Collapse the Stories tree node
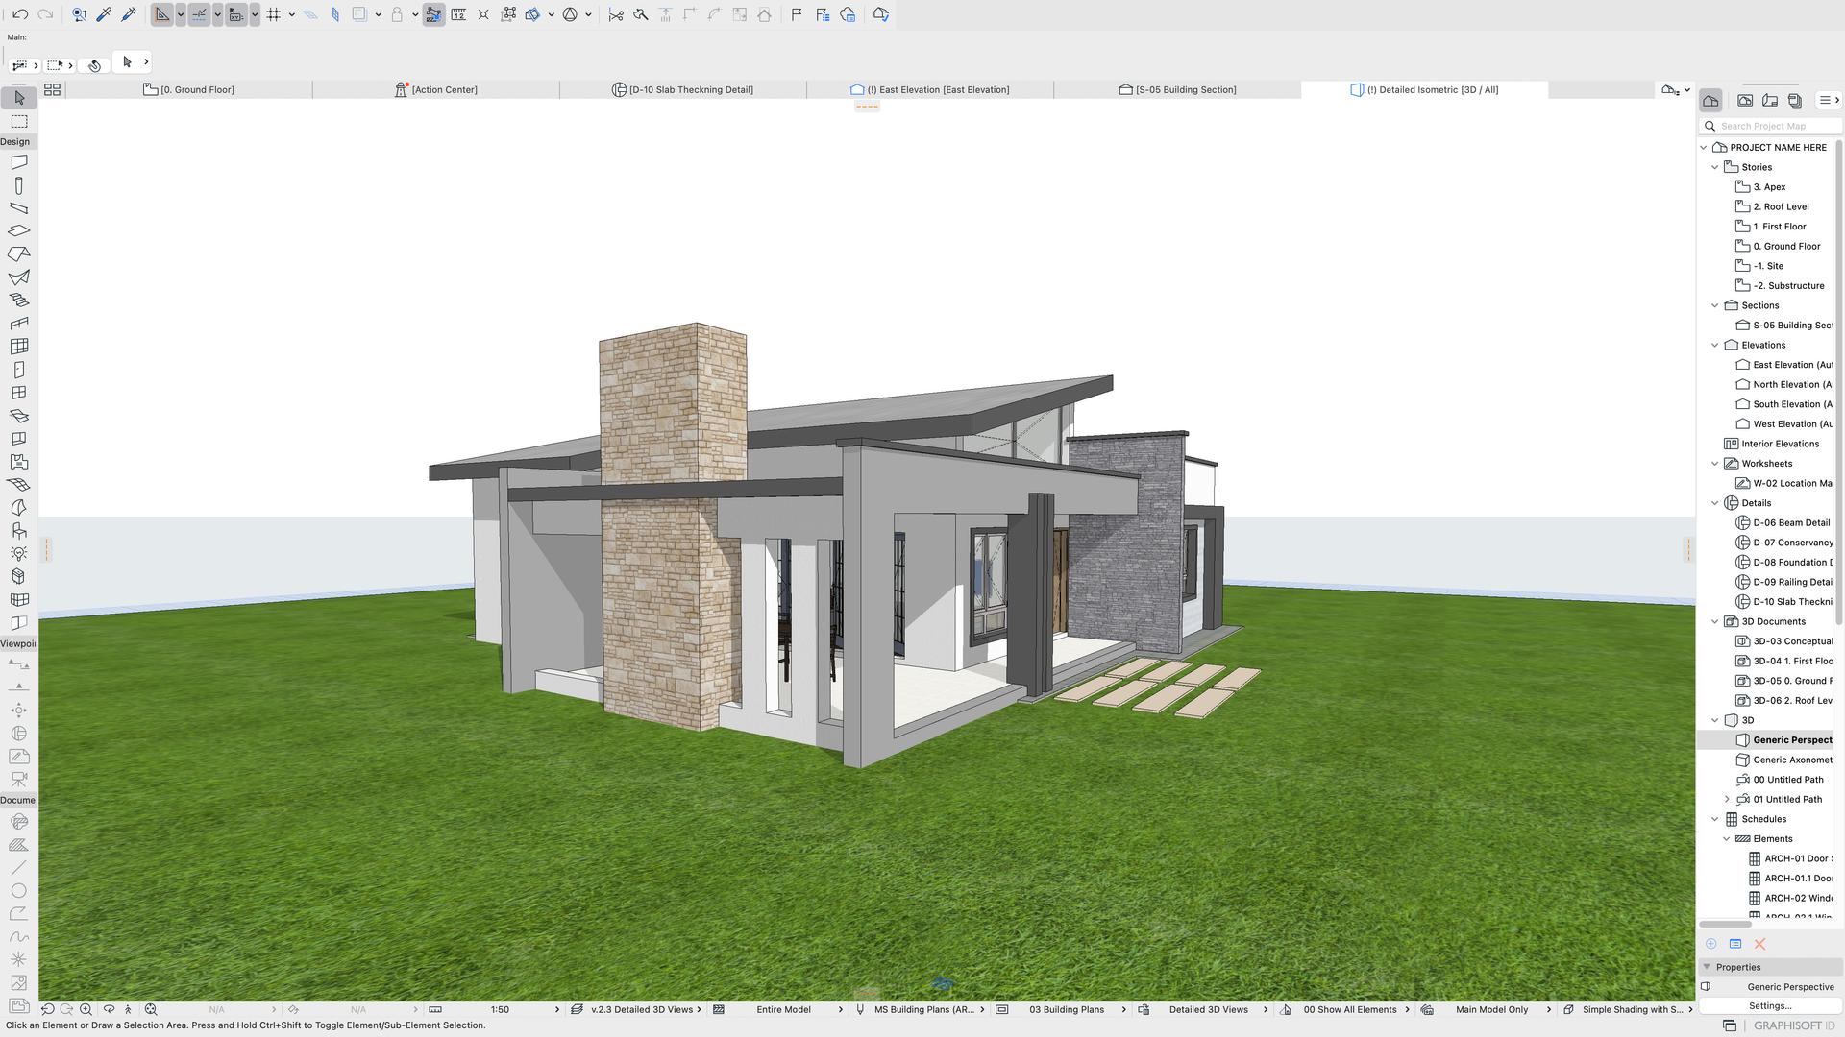Image resolution: width=1845 pixels, height=1037 pixels. point(1714,167)
